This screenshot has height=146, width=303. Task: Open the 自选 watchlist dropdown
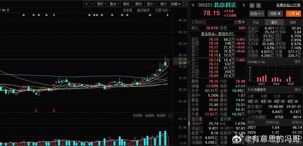(x=257, y=14)
